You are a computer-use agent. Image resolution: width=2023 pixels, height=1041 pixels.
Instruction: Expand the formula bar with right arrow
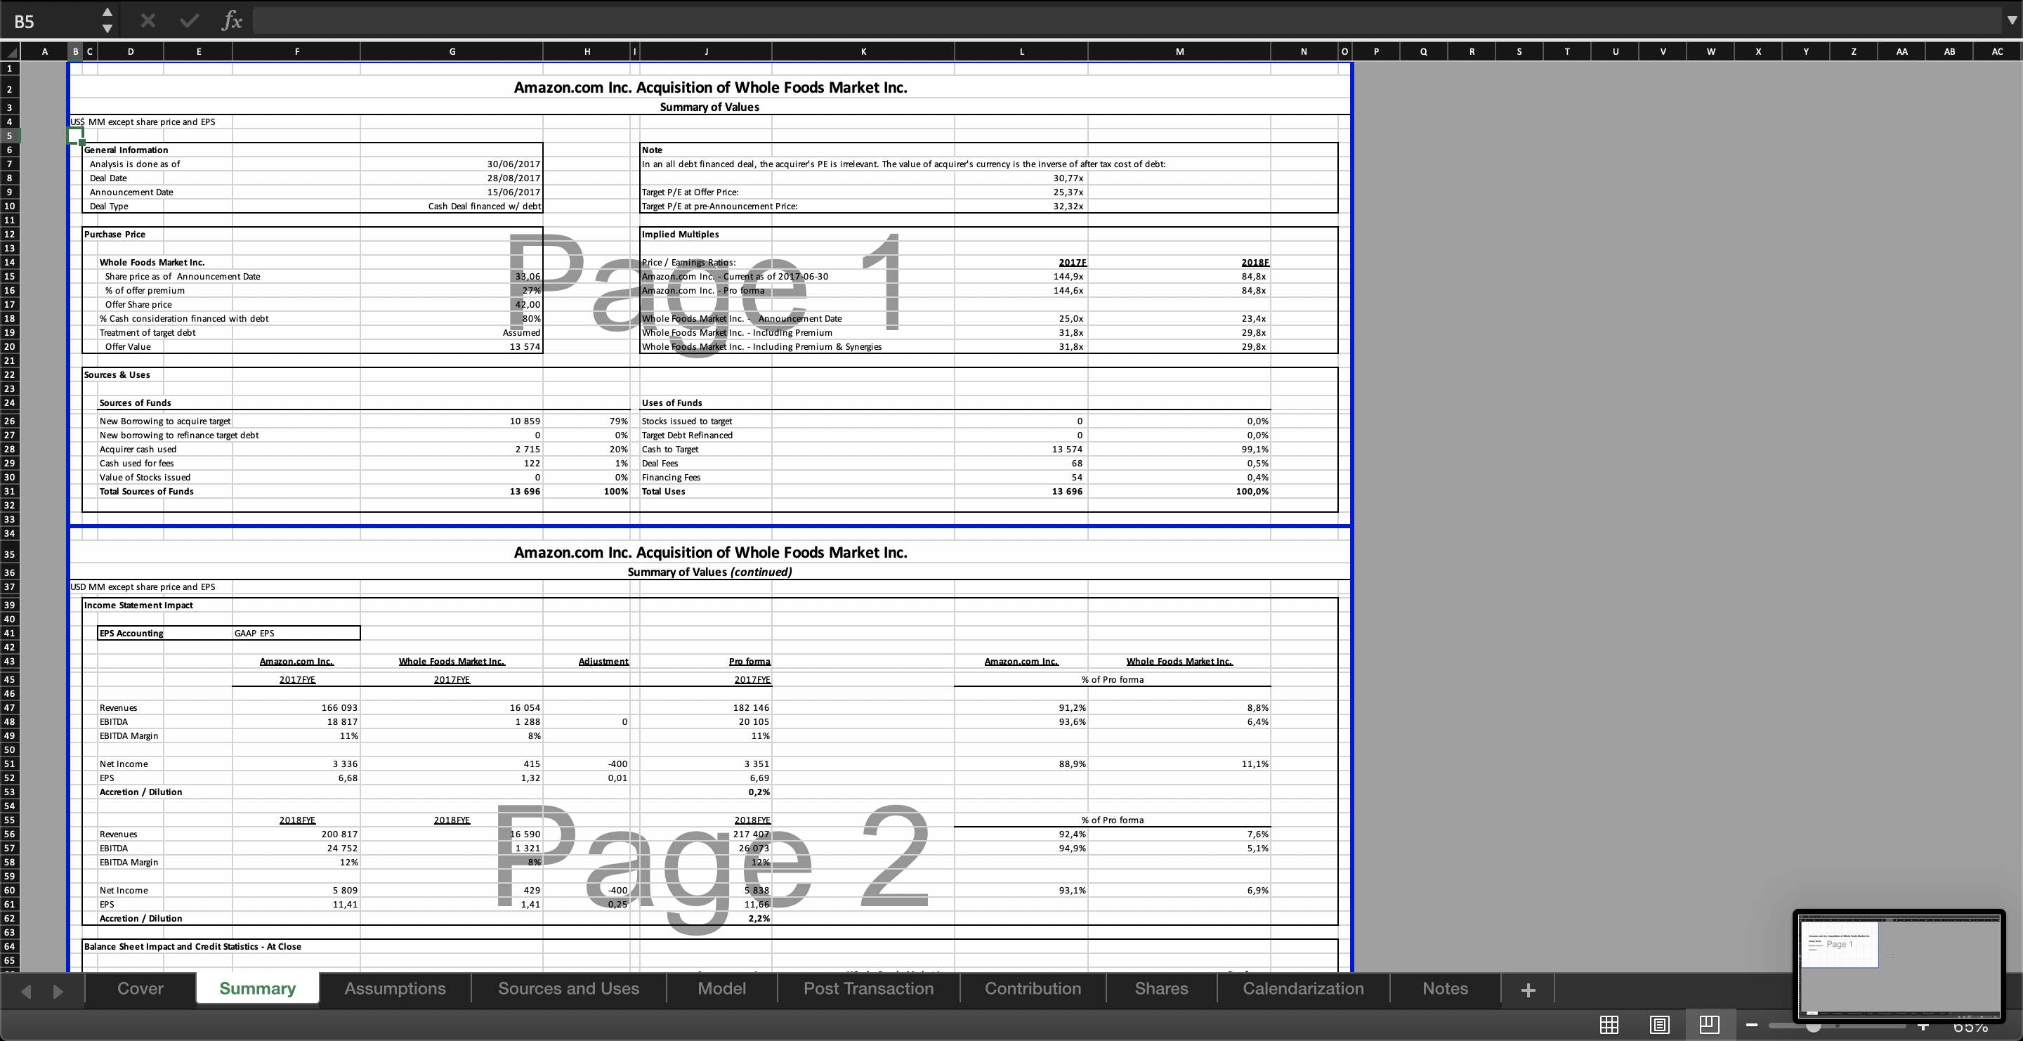point(2010,20)
